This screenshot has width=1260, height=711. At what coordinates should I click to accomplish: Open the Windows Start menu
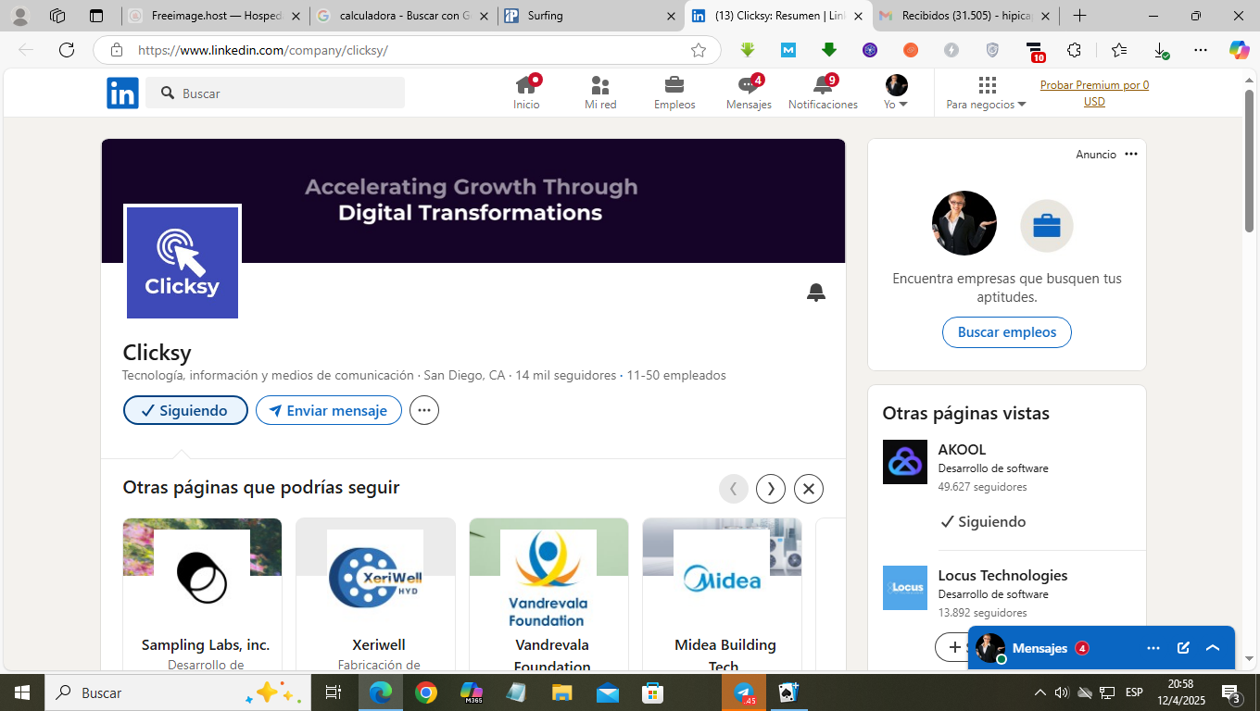click(22, 692)
